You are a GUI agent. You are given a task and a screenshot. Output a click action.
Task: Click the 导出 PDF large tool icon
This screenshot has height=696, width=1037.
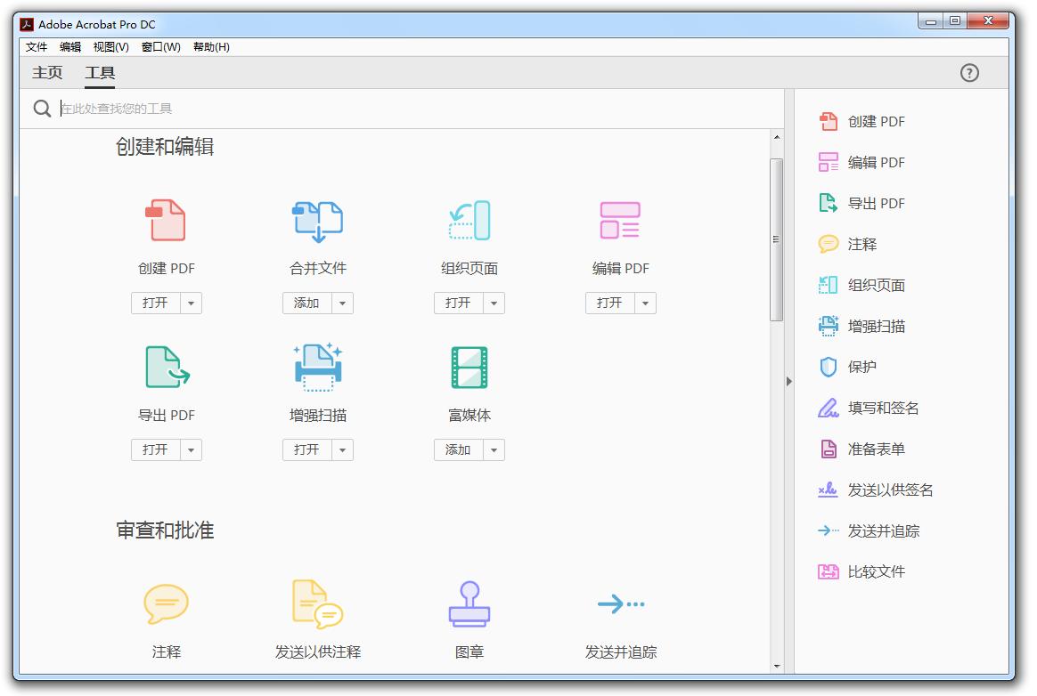pos(167,367)
